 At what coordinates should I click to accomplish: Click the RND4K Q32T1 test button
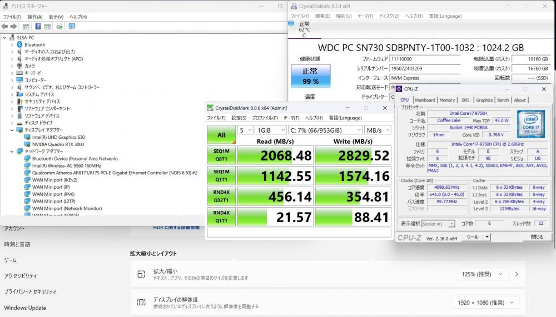coord(221,196)
